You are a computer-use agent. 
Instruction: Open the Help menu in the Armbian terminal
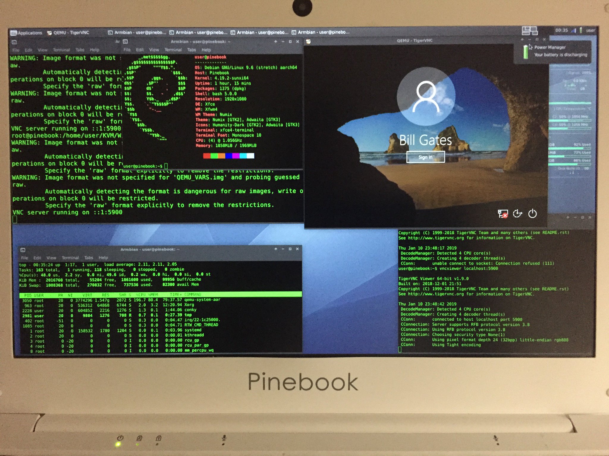click(x=207, y=50)
